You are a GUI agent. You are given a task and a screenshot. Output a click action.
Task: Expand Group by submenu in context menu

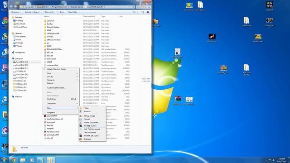pos(61,80)
